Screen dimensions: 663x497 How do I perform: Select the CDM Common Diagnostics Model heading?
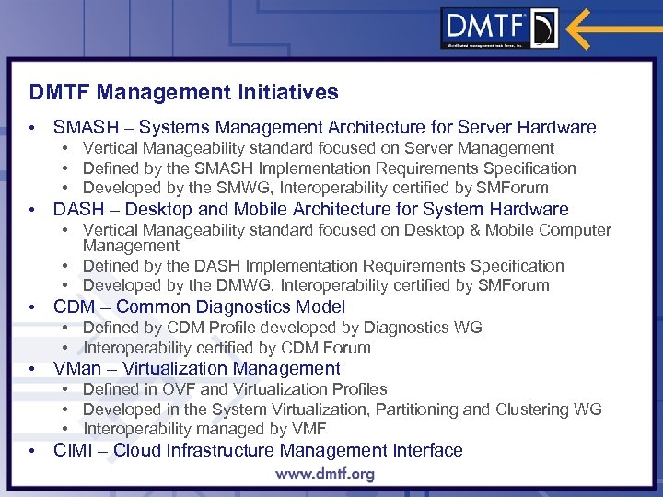tap(199, 306)
